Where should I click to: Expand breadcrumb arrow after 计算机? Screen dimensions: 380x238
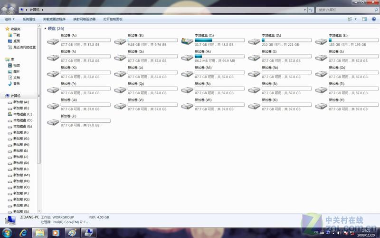[43, 10]
